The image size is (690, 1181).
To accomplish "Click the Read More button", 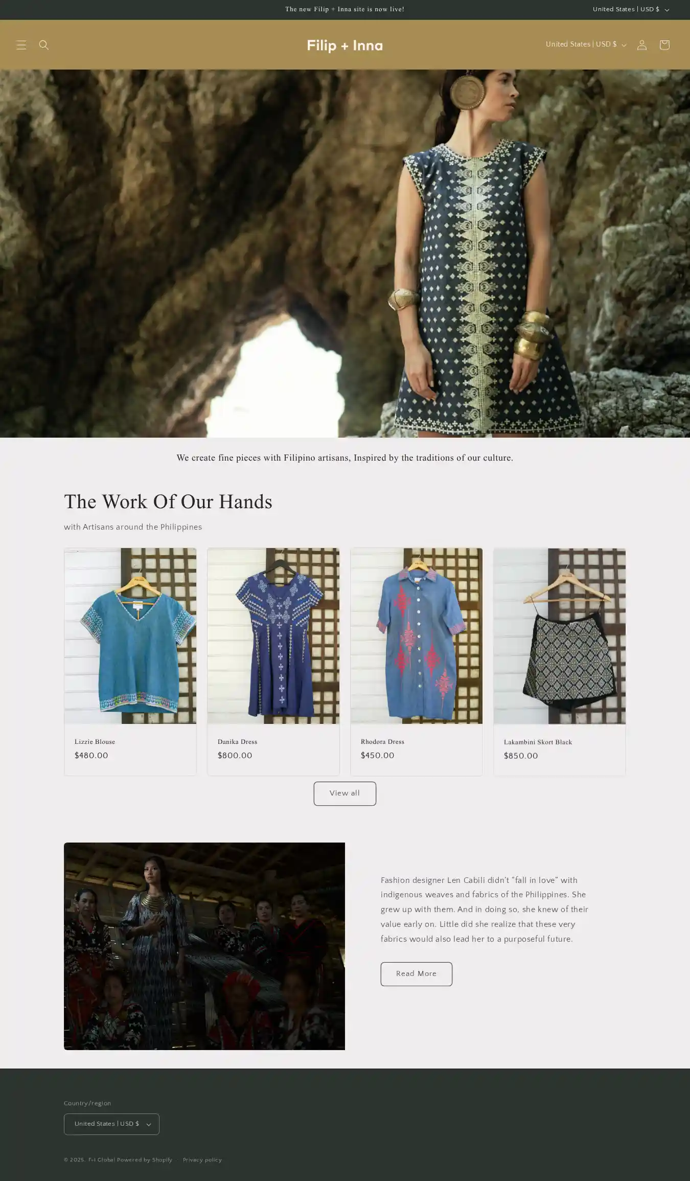I will coord(416,973).
